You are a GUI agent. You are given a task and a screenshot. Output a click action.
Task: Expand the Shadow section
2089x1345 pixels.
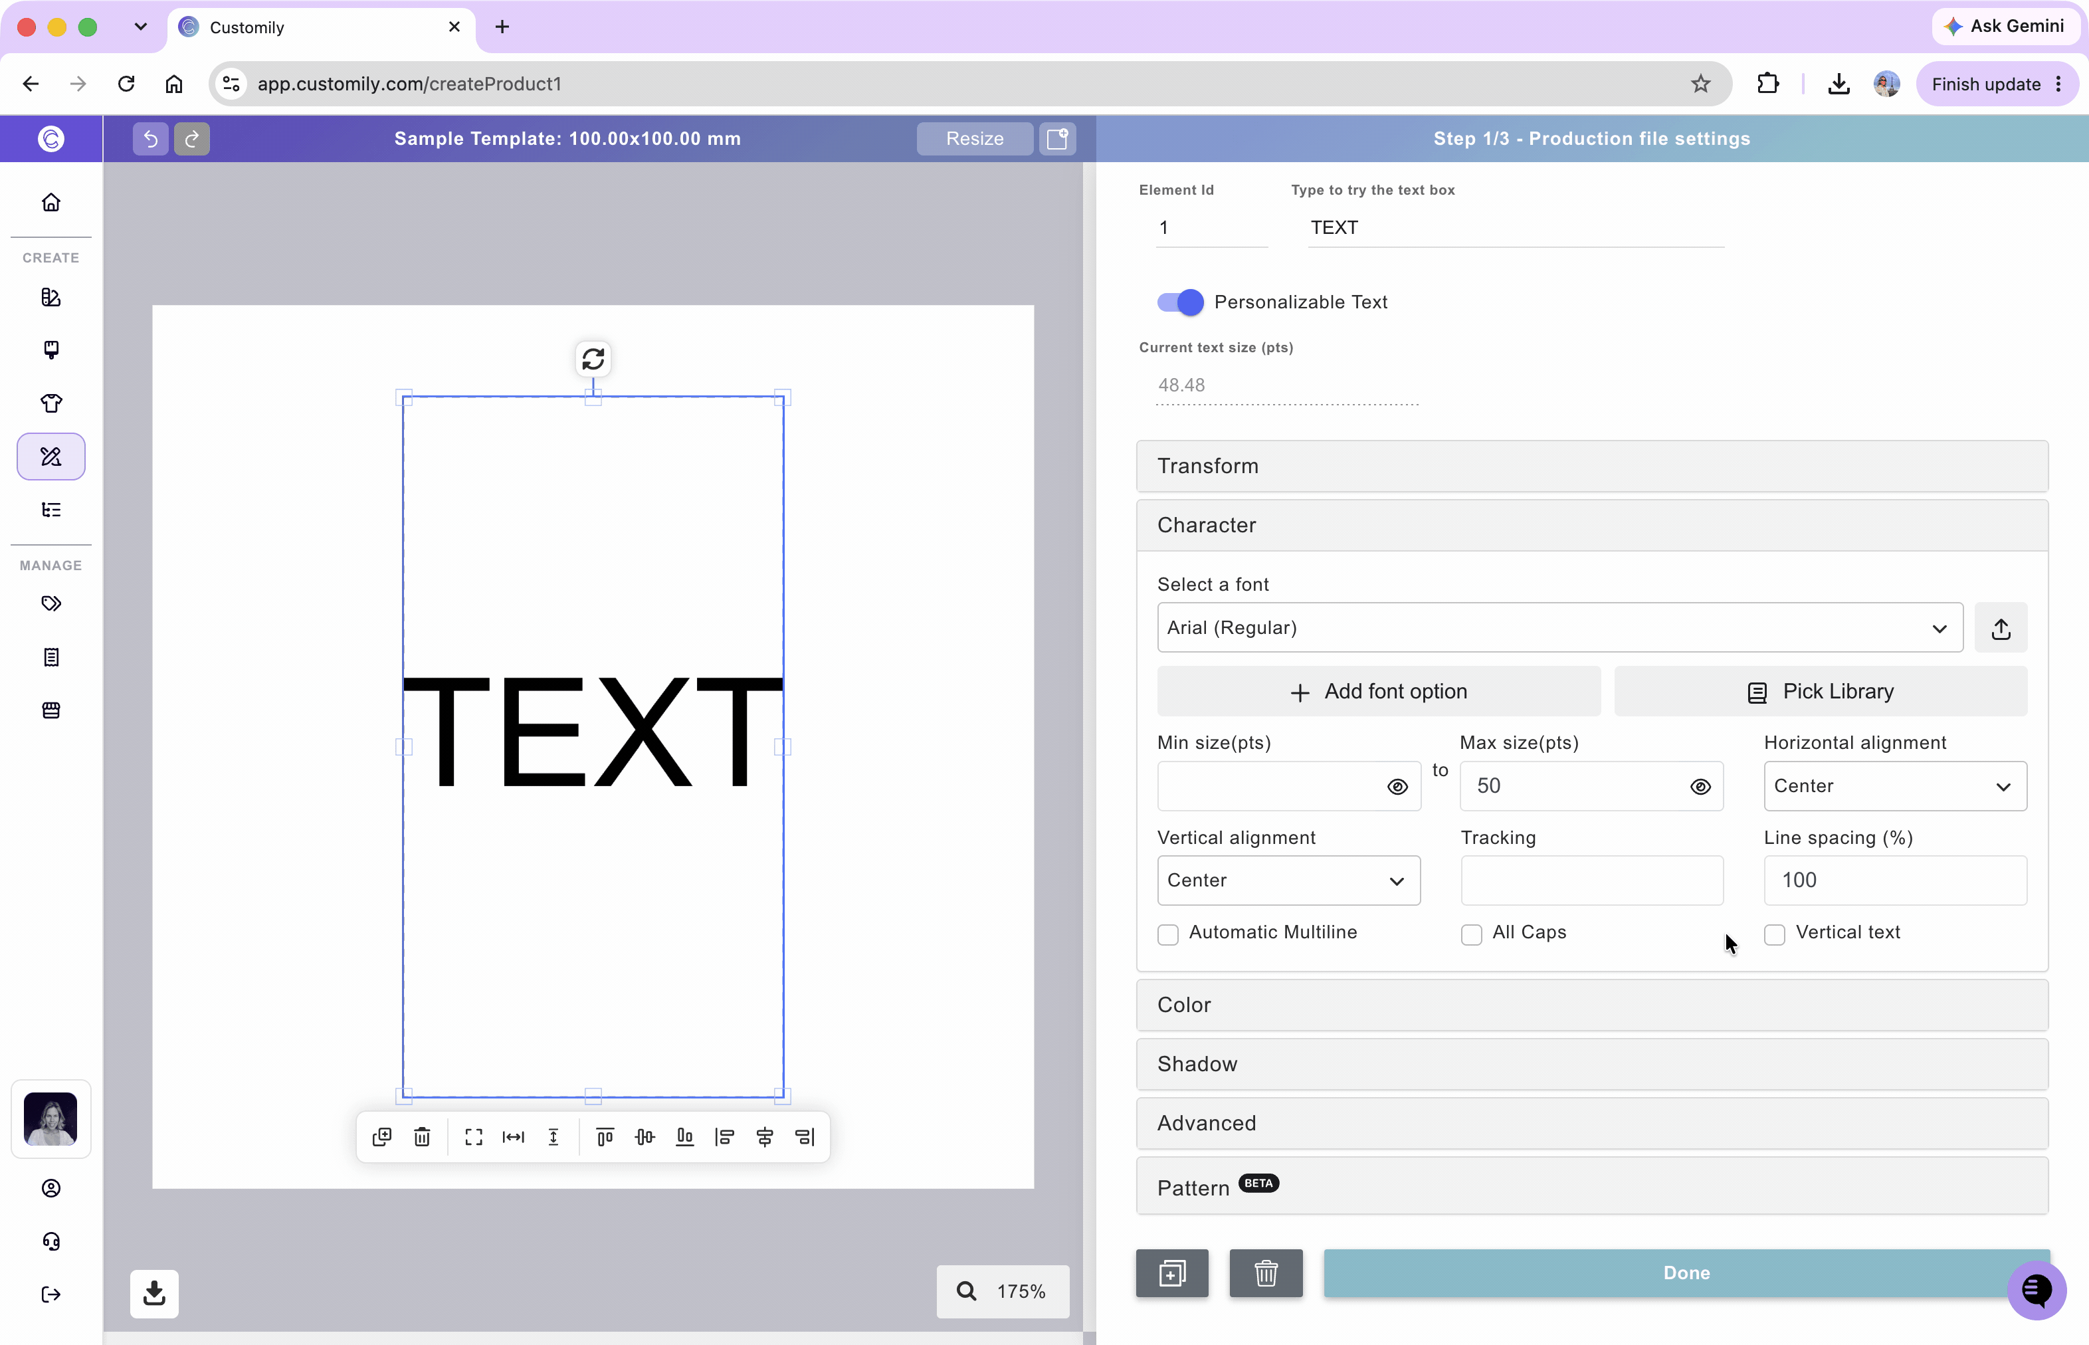[x=1591, y=1065]
